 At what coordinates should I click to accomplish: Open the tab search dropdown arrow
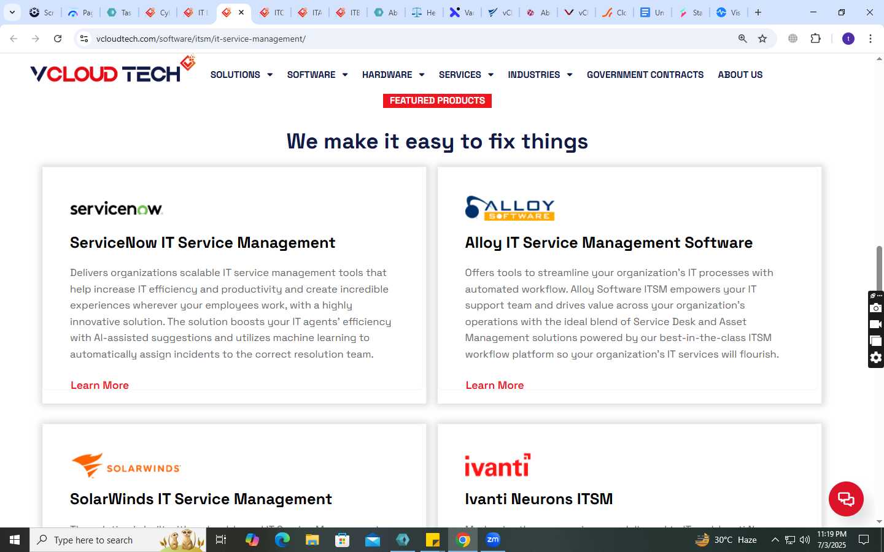click(x=12, y=12)
